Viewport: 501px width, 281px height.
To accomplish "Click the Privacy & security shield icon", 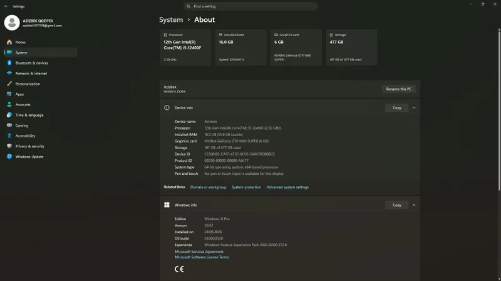I will pyautogui.click(x=9, y=146).
